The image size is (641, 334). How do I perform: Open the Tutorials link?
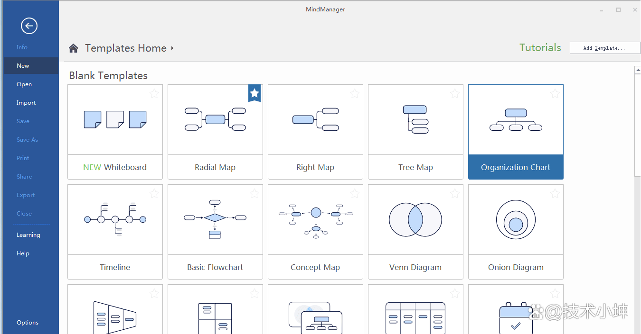tap(540, 48)
